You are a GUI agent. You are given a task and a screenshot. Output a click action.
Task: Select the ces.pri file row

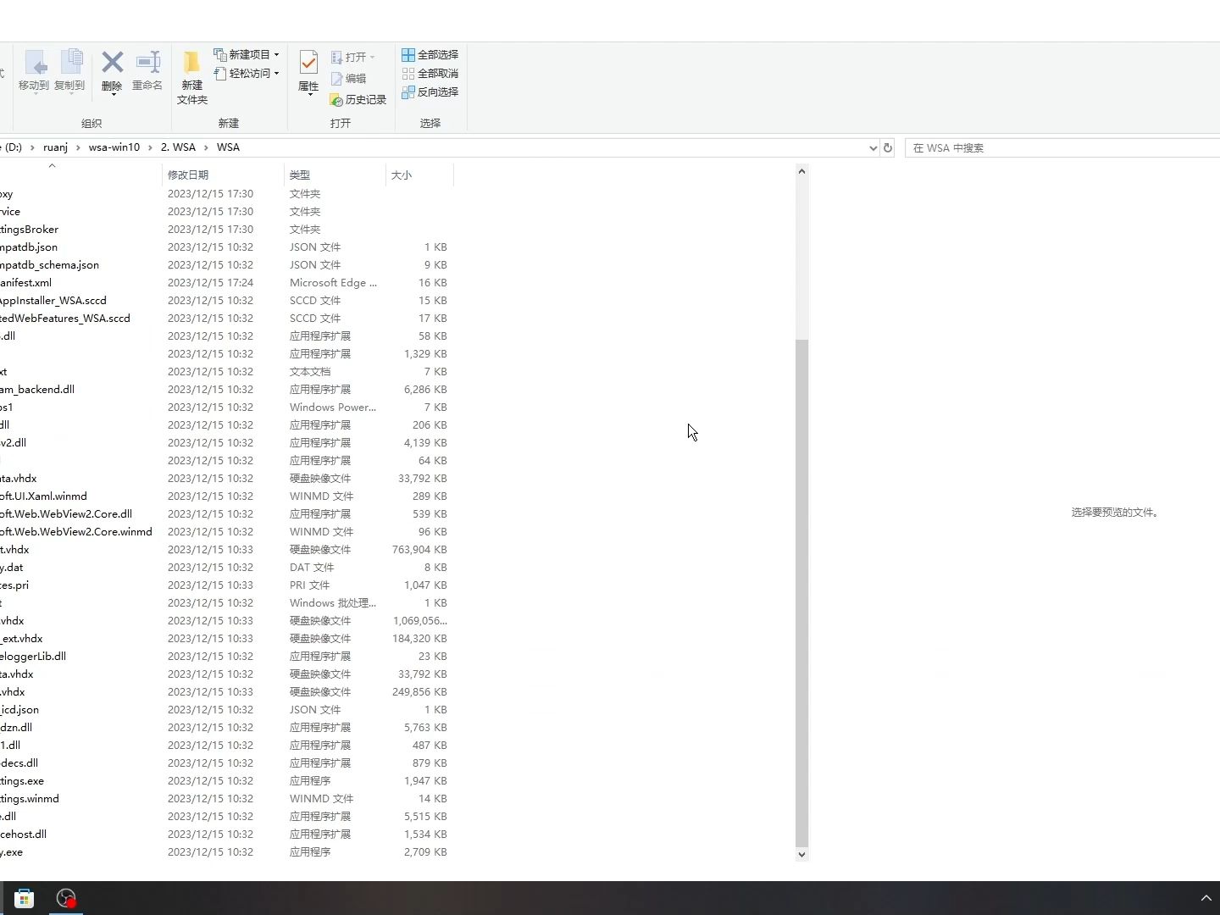tap(225, 585)
